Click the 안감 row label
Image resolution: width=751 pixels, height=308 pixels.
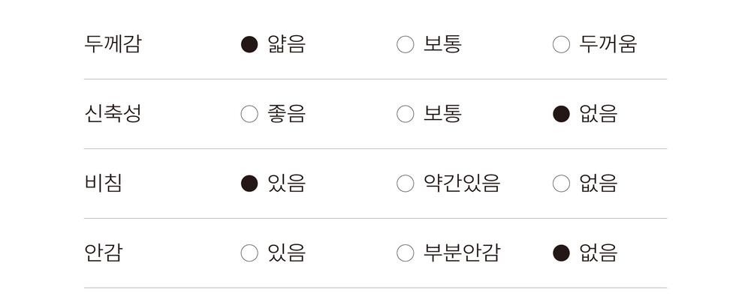(x=104, y=253)
